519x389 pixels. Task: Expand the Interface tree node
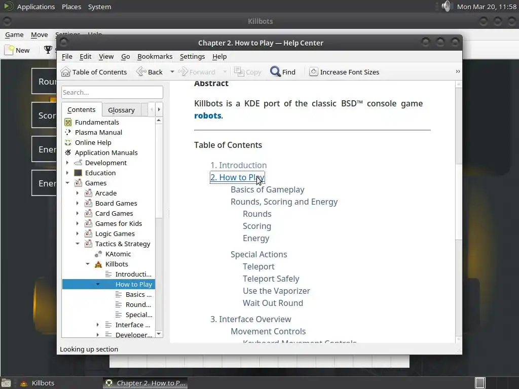tap(98, 325)
